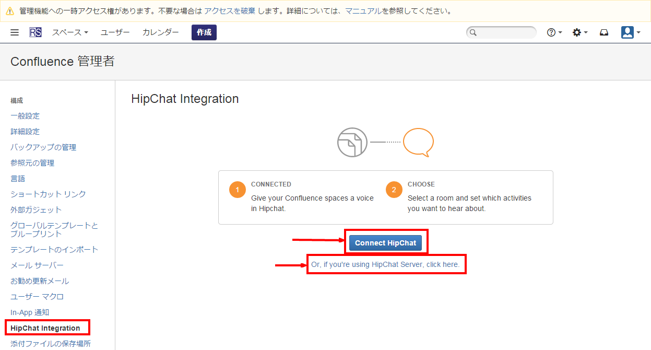
Task: Open 外部ガジェット in sidebar
Action: click(36, 210)
